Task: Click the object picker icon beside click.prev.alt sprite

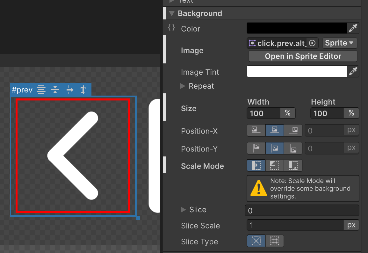Action: 312,43
